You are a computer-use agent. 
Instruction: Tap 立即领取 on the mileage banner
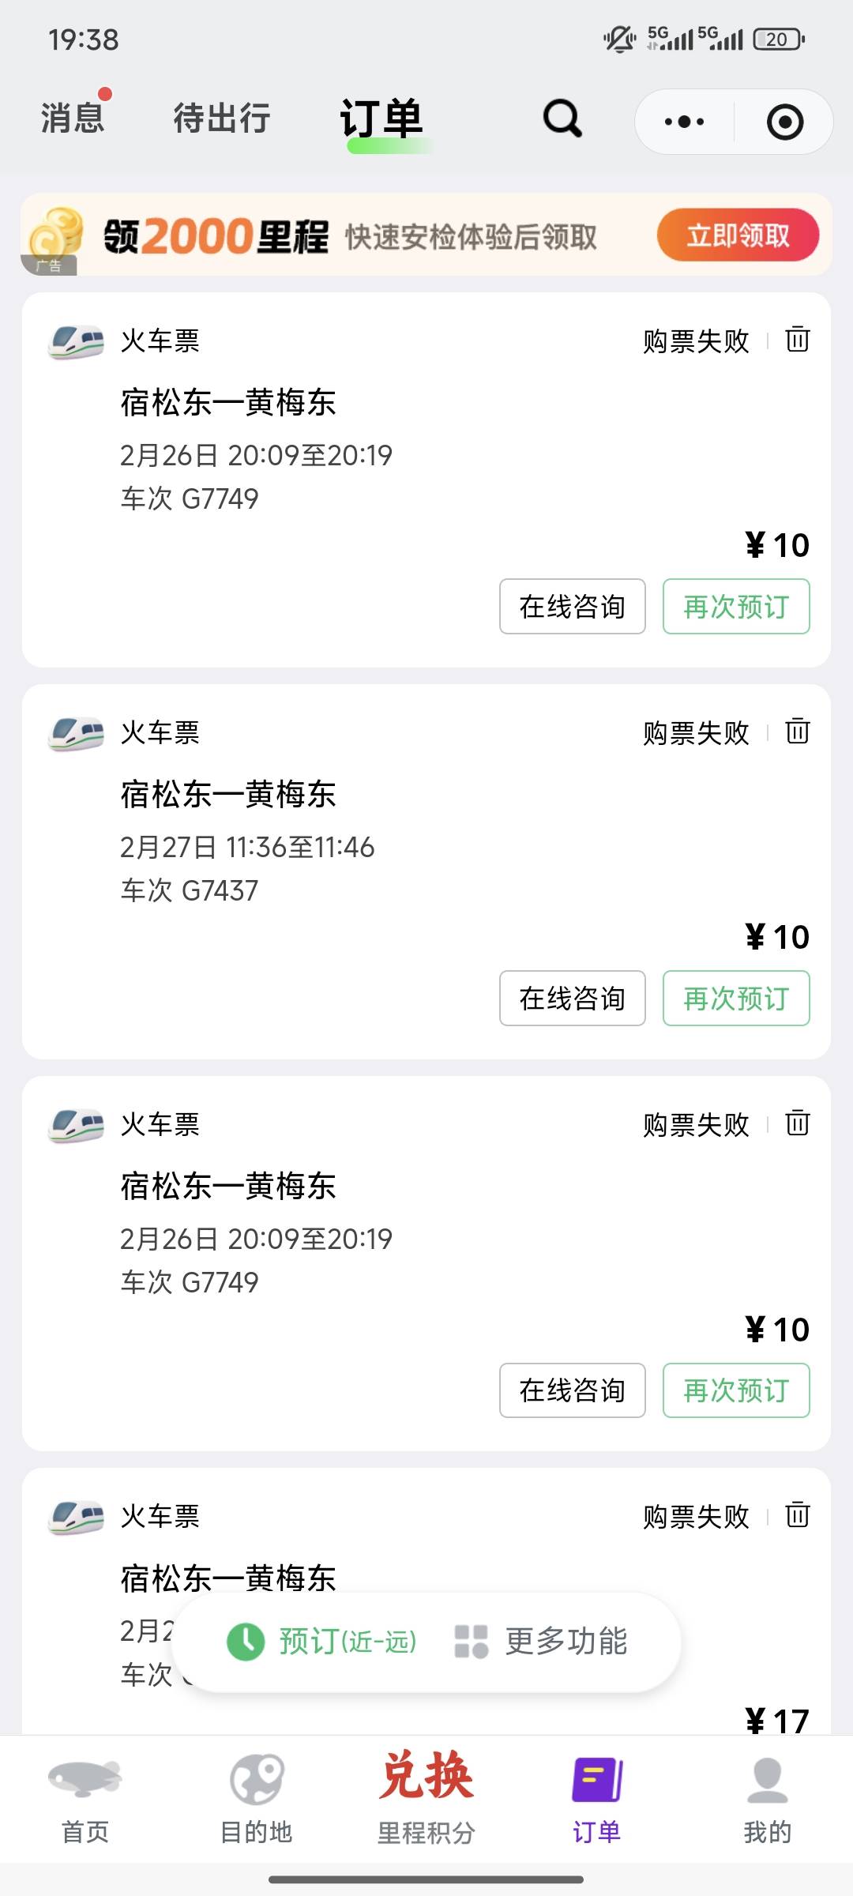(x=738, y=235)
